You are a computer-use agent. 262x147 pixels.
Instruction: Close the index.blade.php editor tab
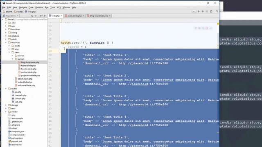coord(84,16)
